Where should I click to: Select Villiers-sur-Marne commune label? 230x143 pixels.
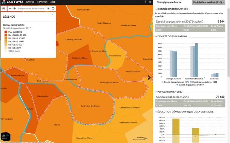(x=133, y=72)
